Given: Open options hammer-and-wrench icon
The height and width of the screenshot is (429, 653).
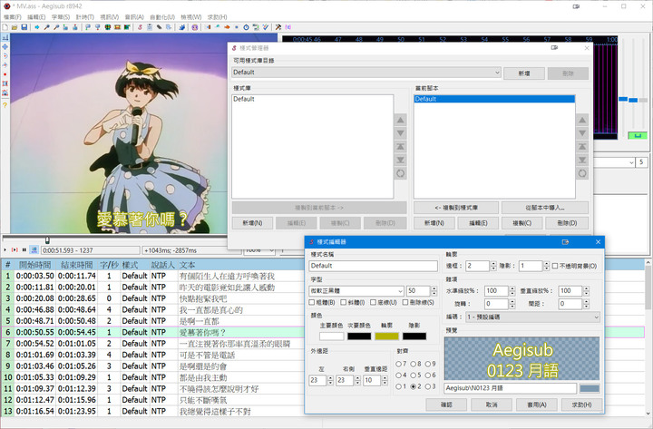Looking at the screenshot, I should coord(278,27).
